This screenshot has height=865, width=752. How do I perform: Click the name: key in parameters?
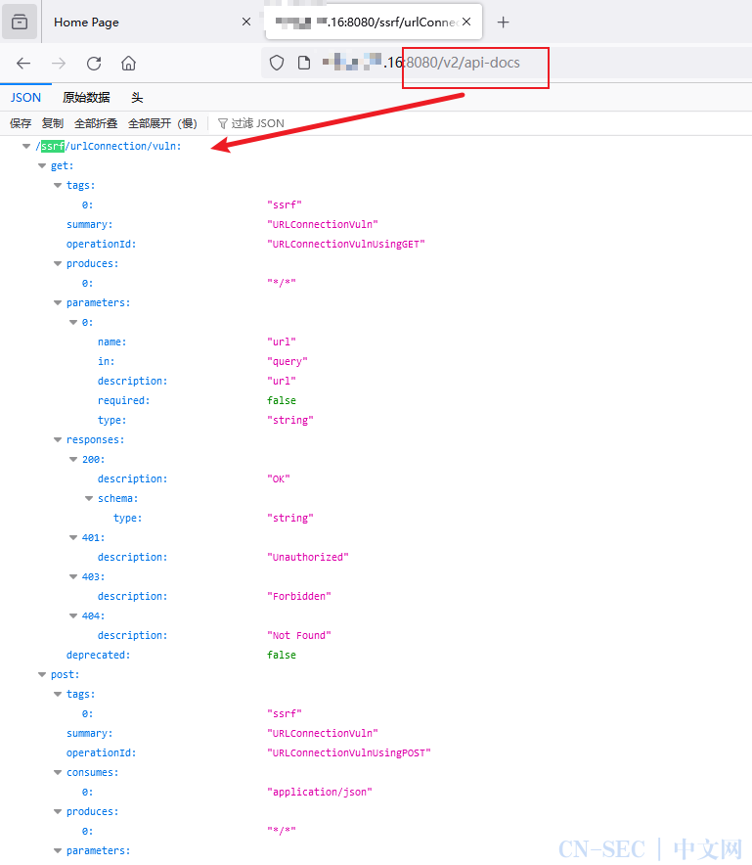click(111, 342)
